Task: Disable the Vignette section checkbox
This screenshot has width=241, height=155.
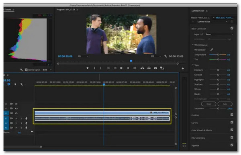Action: tap(232, 145)
